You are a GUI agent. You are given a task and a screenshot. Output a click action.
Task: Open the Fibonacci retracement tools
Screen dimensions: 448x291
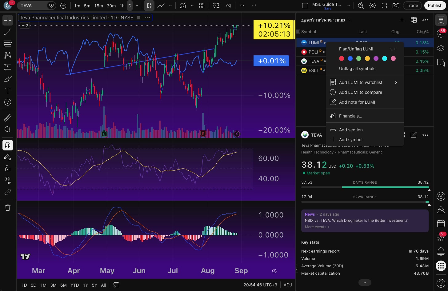point(8,44)
